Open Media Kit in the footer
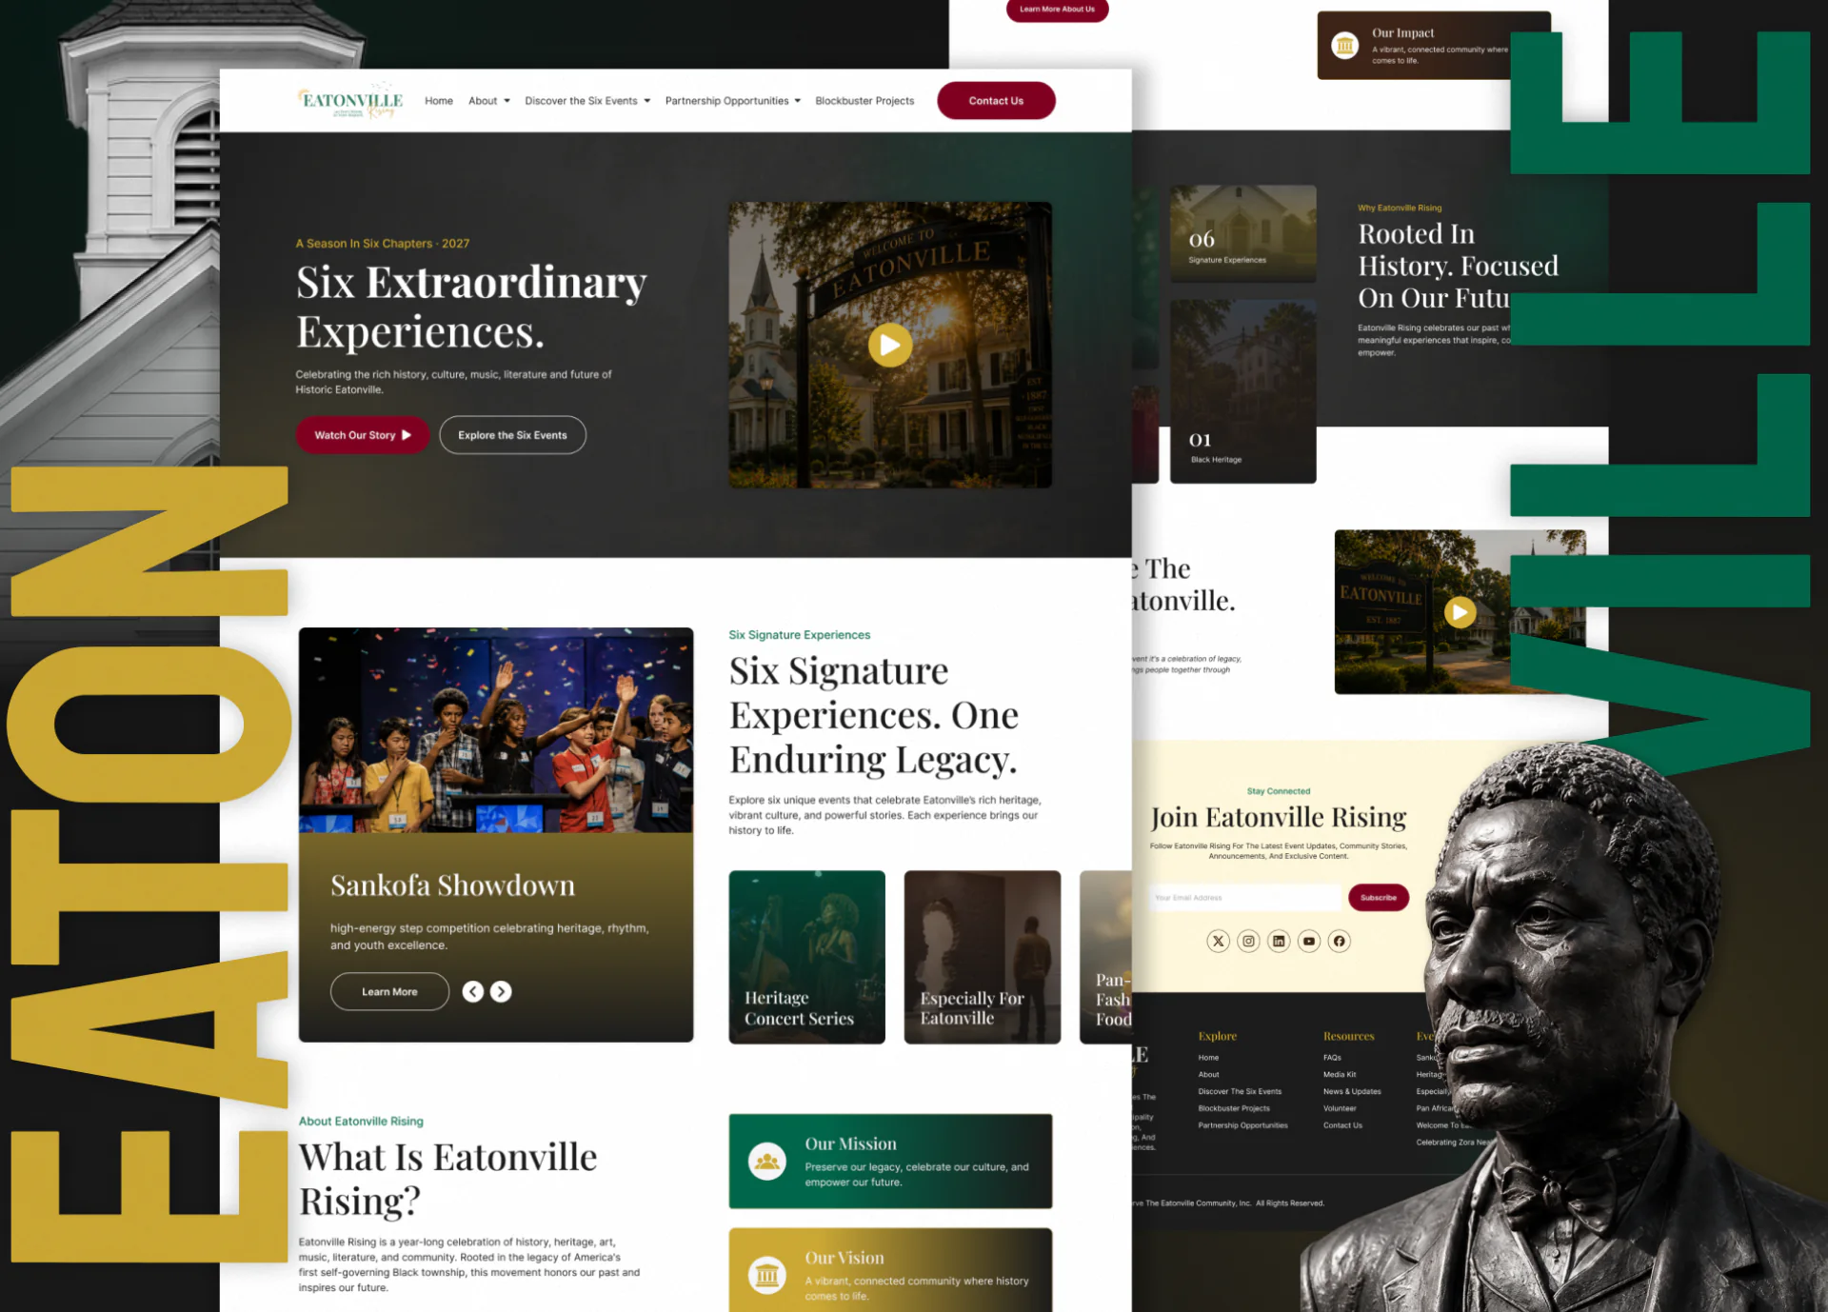Viewport: 1828px width, 1312px height. (x=1340, y=1075)
